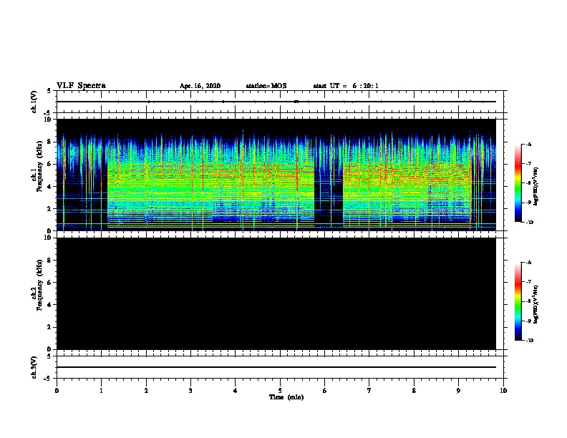The width and height of the screenshot is (567, 438).
Task: Click the "ch.1(V)" axis label
Action: coord(34,102)
